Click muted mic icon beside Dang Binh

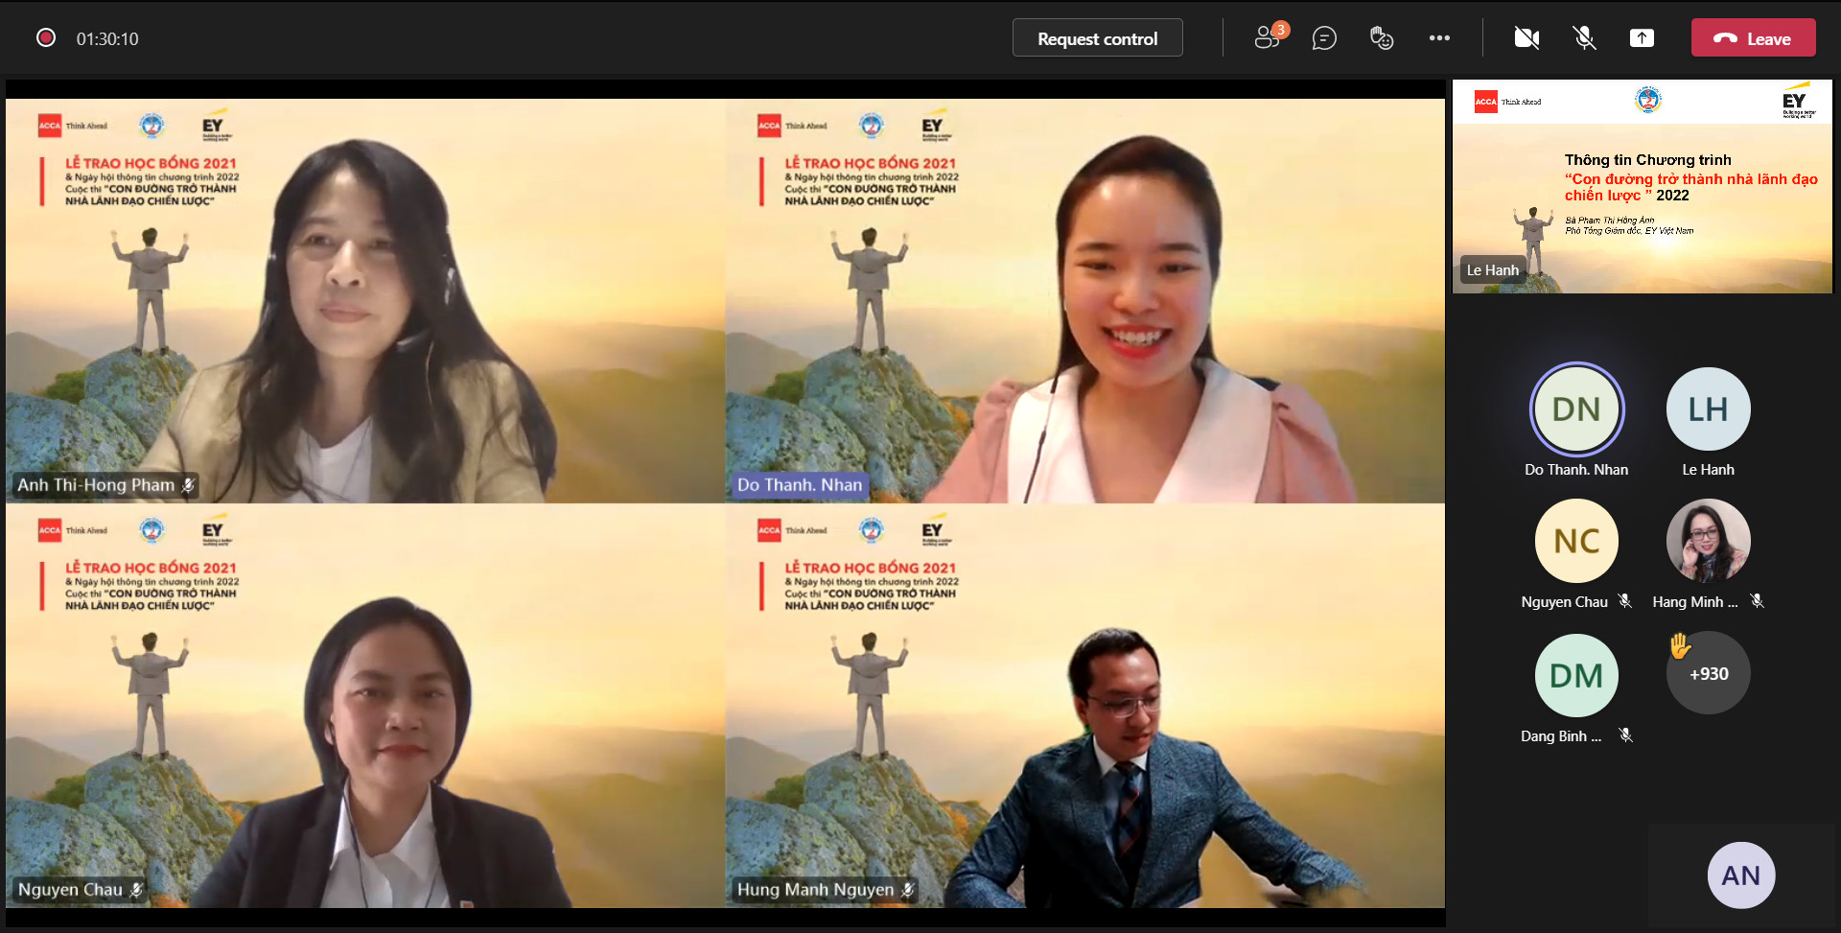[x=1625, y=735]
